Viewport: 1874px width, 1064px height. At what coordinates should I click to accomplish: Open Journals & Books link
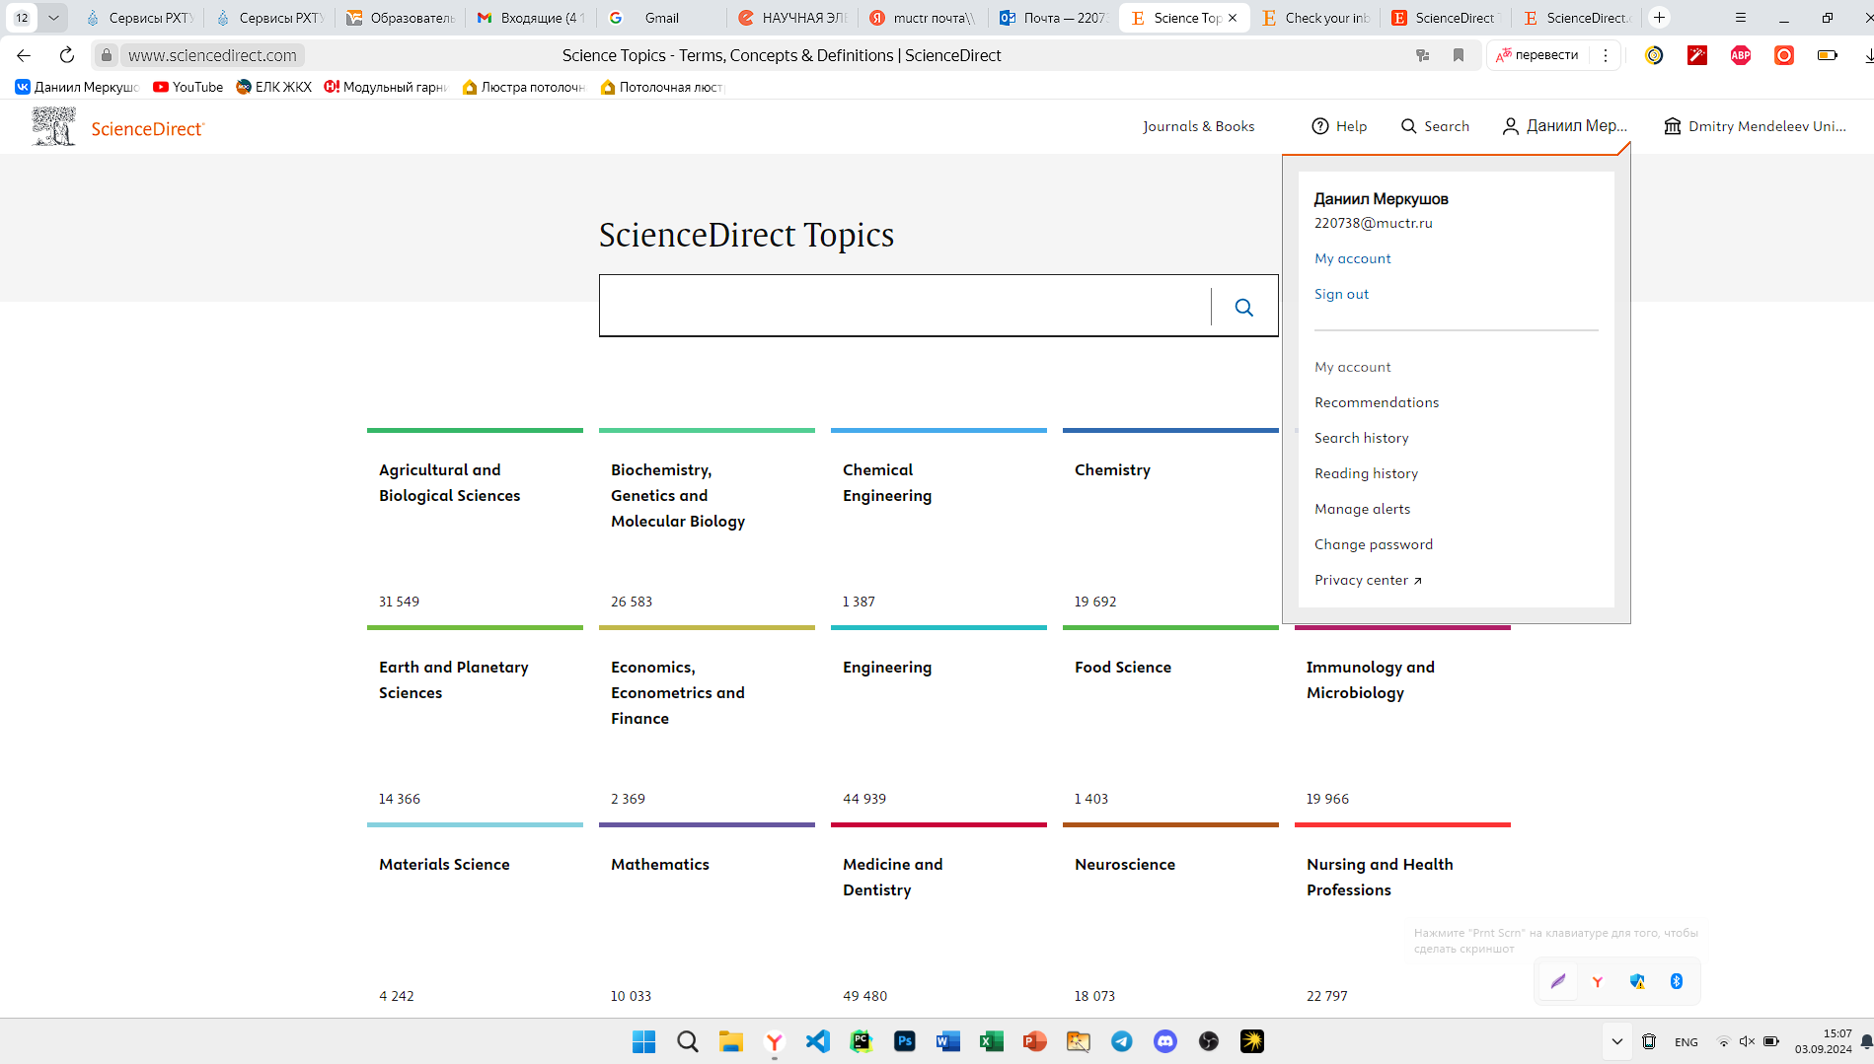tap(1198, 126)
